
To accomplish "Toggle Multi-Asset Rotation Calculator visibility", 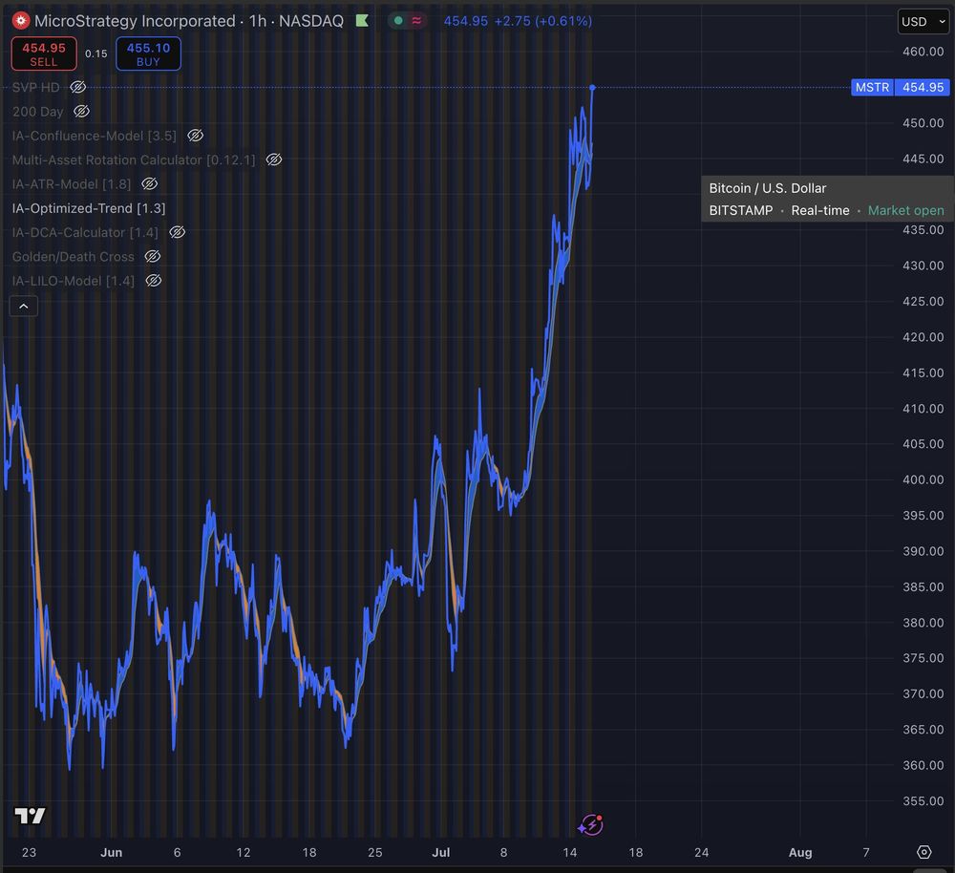I will tap(274, 160).
